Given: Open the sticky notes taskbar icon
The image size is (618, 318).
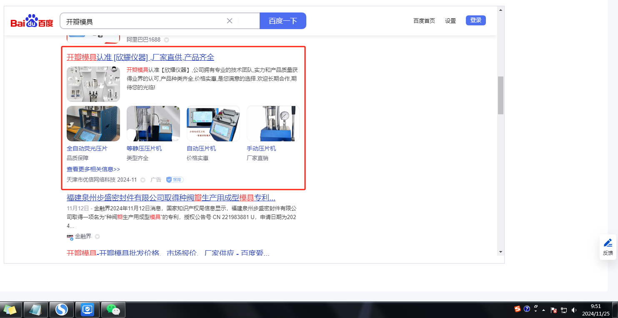Looking at the screenshot, I should click(10, 309).
